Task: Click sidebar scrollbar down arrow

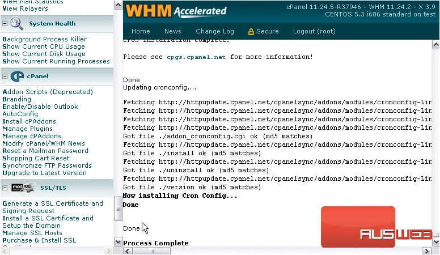Action: (118, 242)
